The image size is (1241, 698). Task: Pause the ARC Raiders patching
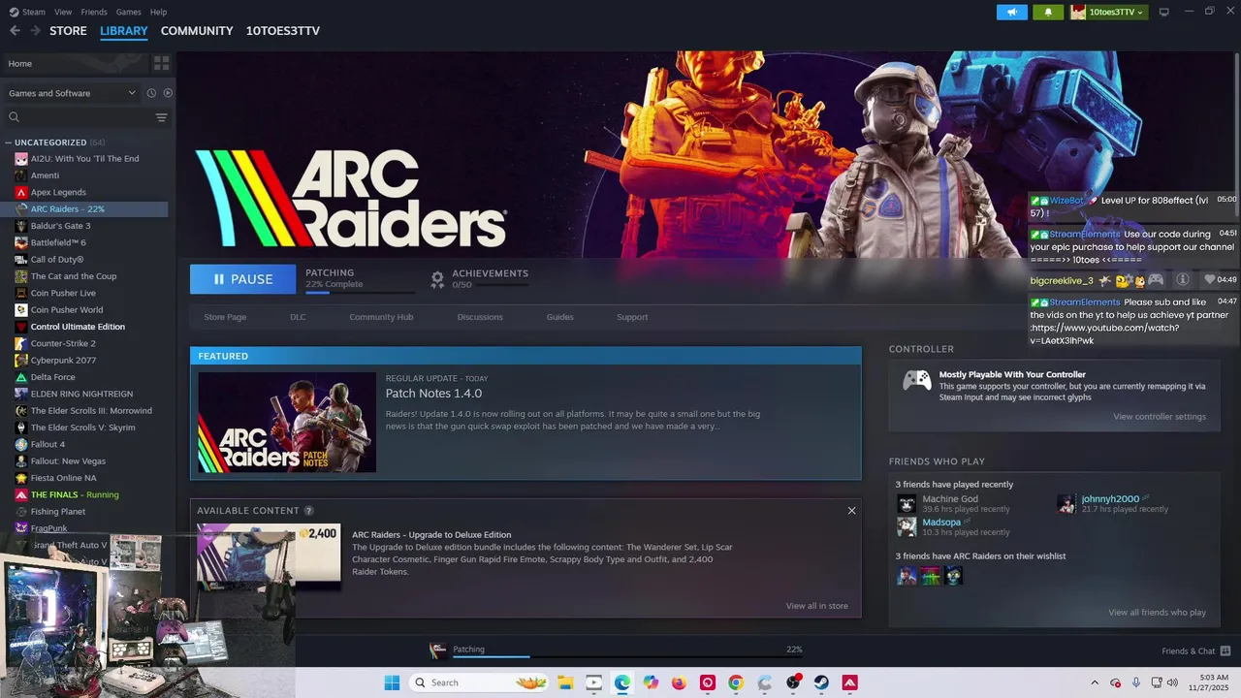coord(242,279)
